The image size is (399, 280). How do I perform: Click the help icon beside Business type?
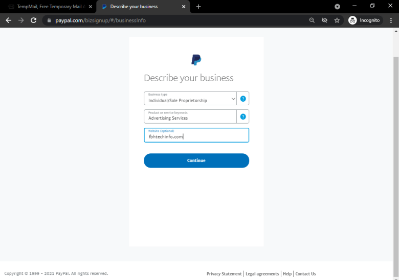coord(243,99)
